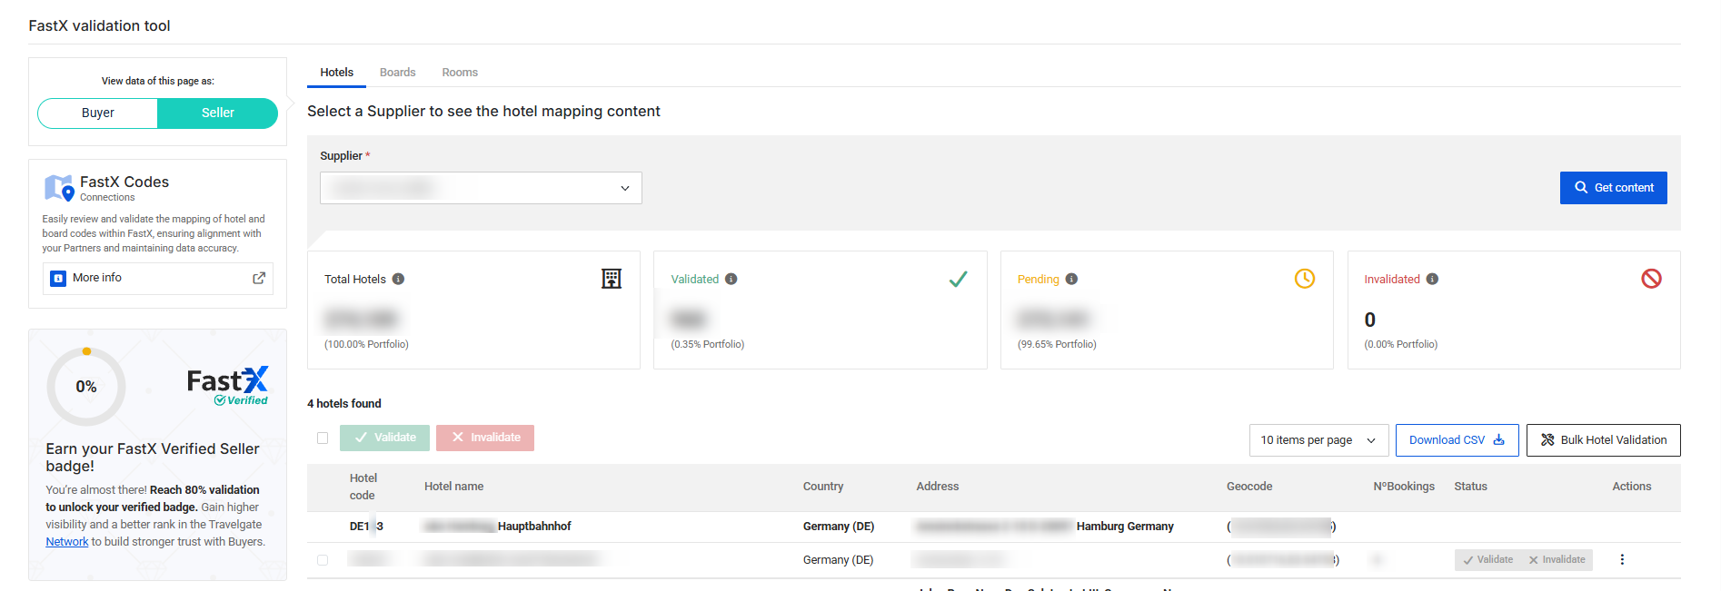This screenshot has width=1721, height=591.
Task: Click the Validated checkmark icon
Action: (958, 279)
